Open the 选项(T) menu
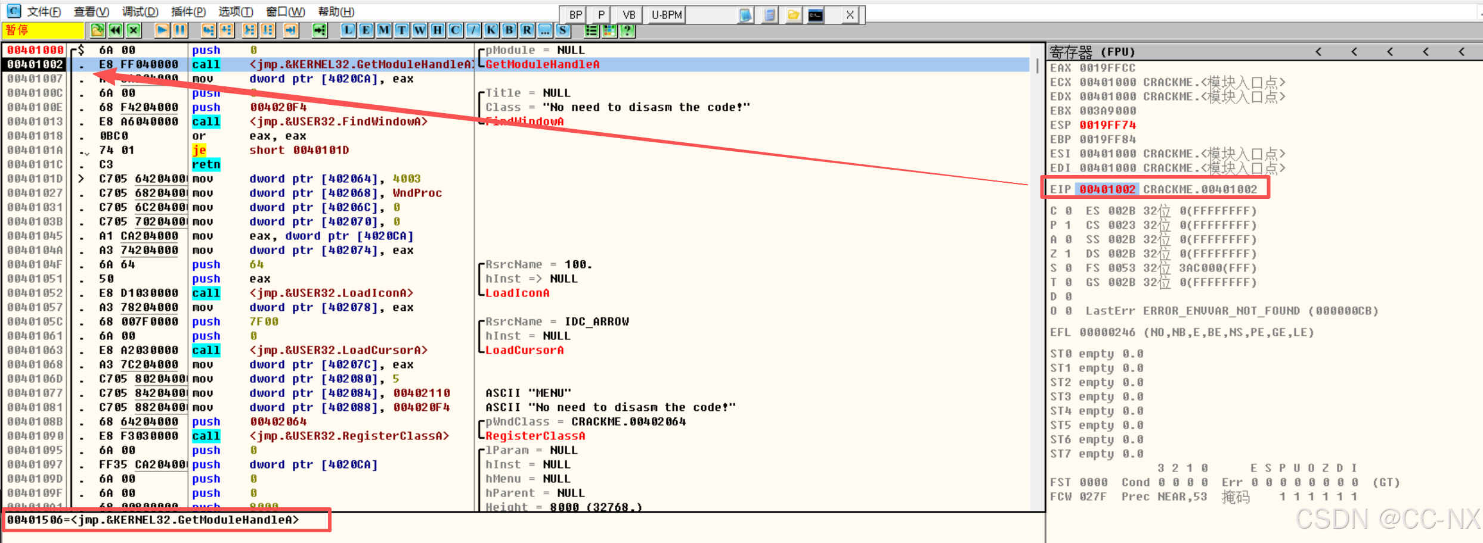The height and width of the screenshot is (543, 1483). click(236, 12)
